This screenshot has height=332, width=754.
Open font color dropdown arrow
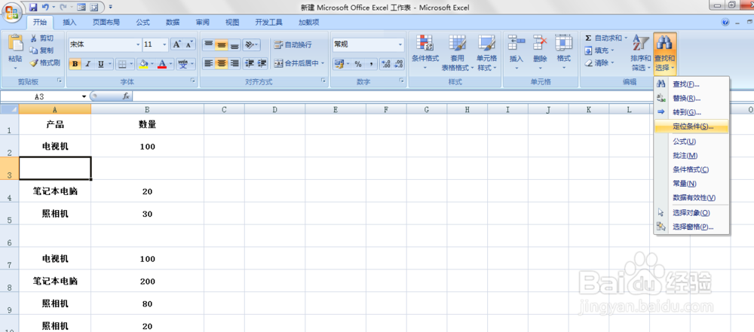tap(170, 64)
